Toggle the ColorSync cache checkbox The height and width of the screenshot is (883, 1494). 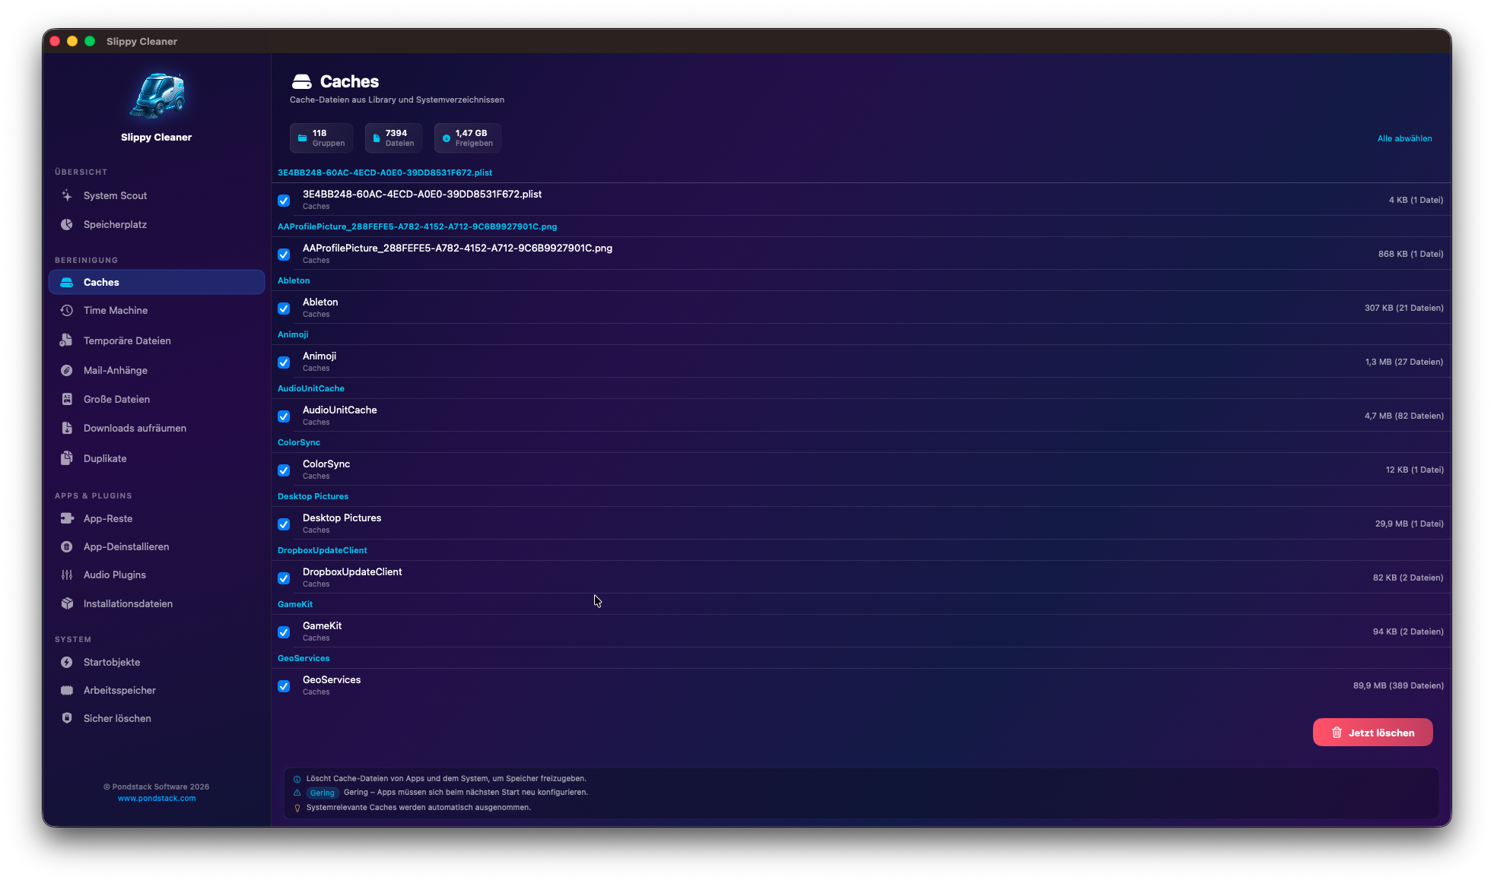click(284, 470)
